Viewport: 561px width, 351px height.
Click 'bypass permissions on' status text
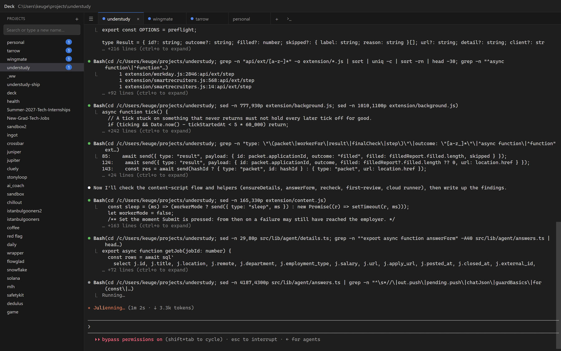pyautogui.click(x=132, y=339)
